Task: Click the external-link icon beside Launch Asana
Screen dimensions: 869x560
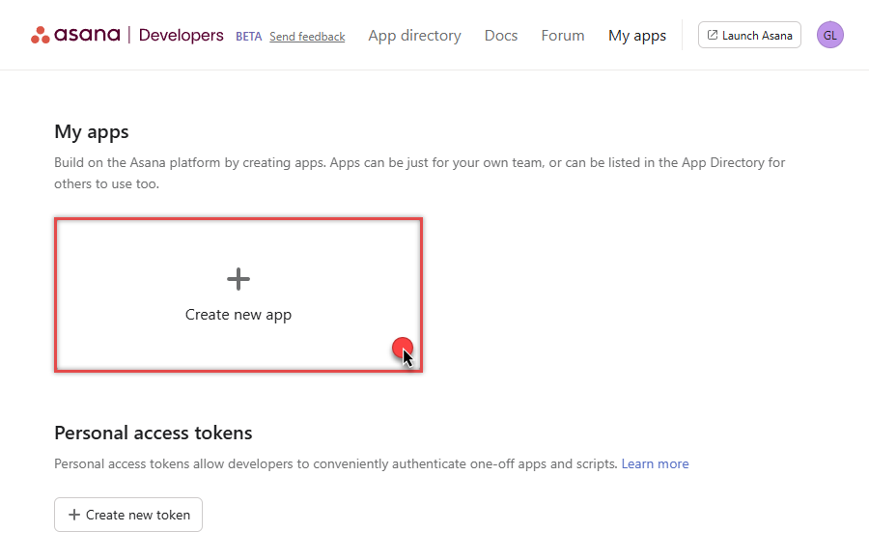Action: 713,35
